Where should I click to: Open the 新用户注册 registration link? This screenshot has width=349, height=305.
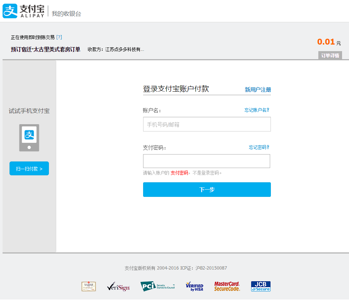click(x=258, y=89)
